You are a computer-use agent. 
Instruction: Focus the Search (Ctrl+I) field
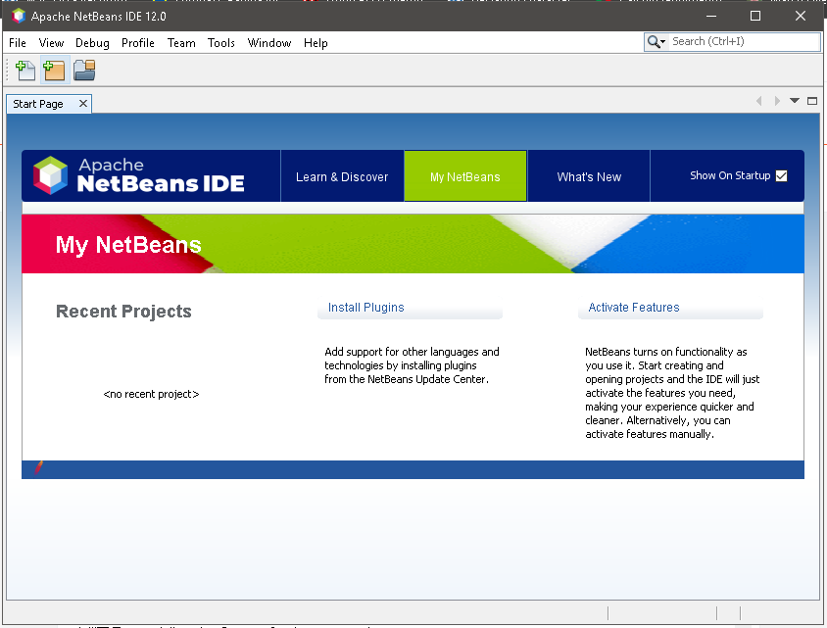(x=744, y=42)
